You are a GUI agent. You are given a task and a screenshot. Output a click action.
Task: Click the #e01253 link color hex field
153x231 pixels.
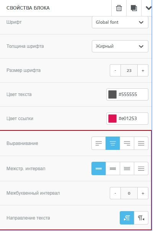(x=128, y=119)
